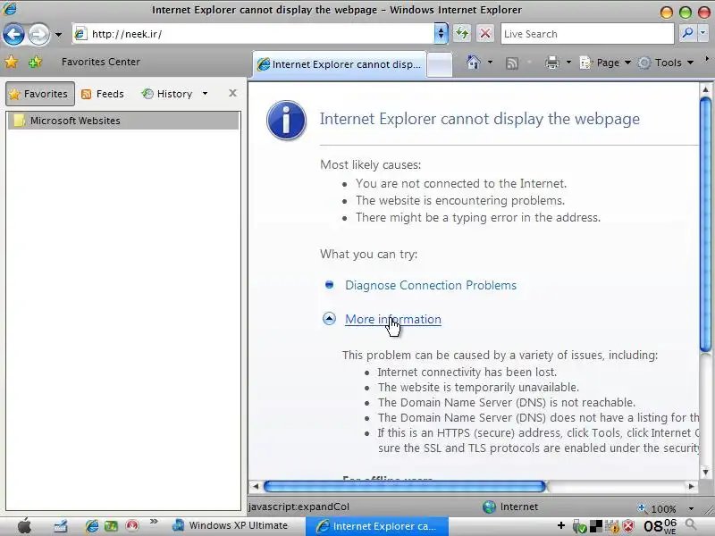Stop loading with the red X icon
715x536 pixels.
coord(485,34)
